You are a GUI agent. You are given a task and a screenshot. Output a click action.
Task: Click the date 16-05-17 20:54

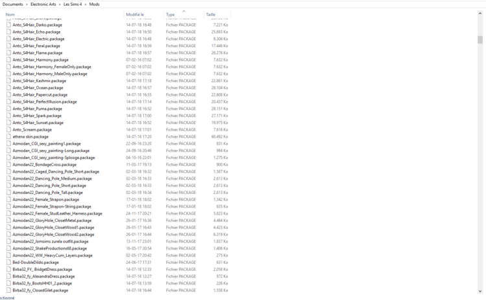click(x=139, y=248)
